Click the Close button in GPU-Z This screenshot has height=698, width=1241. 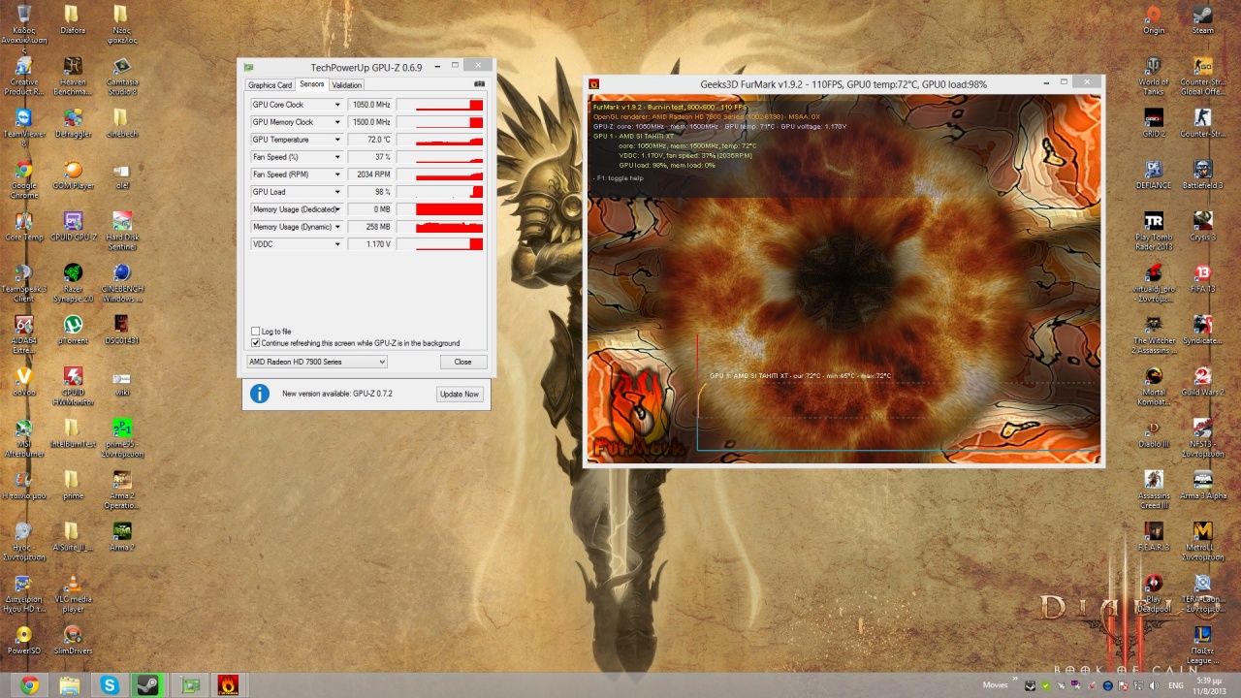tap(462, 362)
